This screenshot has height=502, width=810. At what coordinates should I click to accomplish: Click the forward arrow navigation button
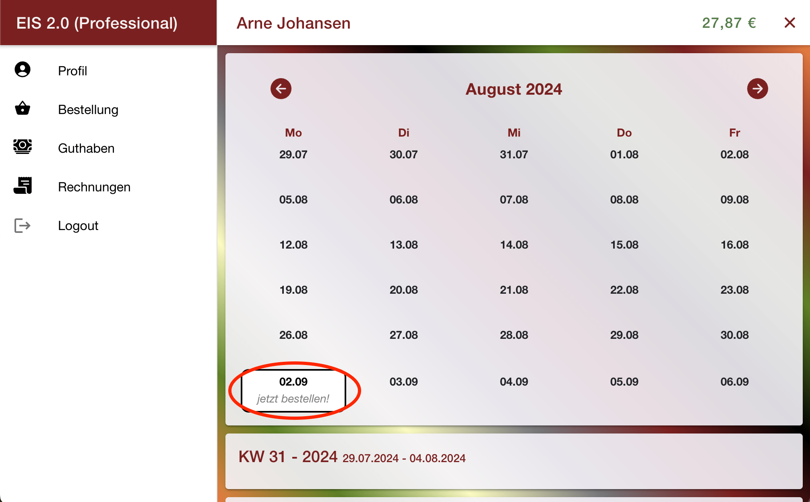757,89
